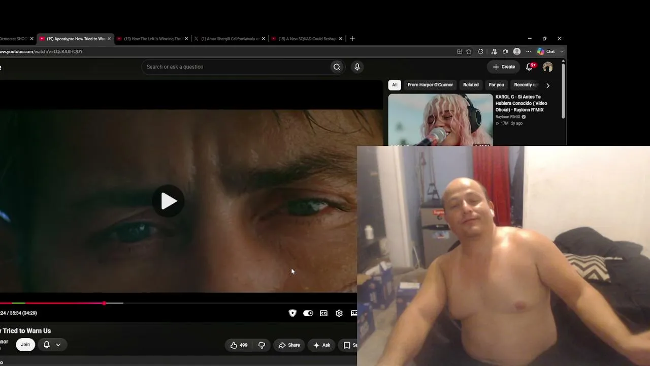
Task: Open the browser profile icon
Action: tap(517, 51)
